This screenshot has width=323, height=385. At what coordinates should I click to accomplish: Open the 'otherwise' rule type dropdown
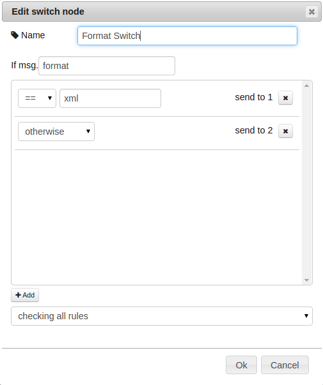tap(56, 132)
